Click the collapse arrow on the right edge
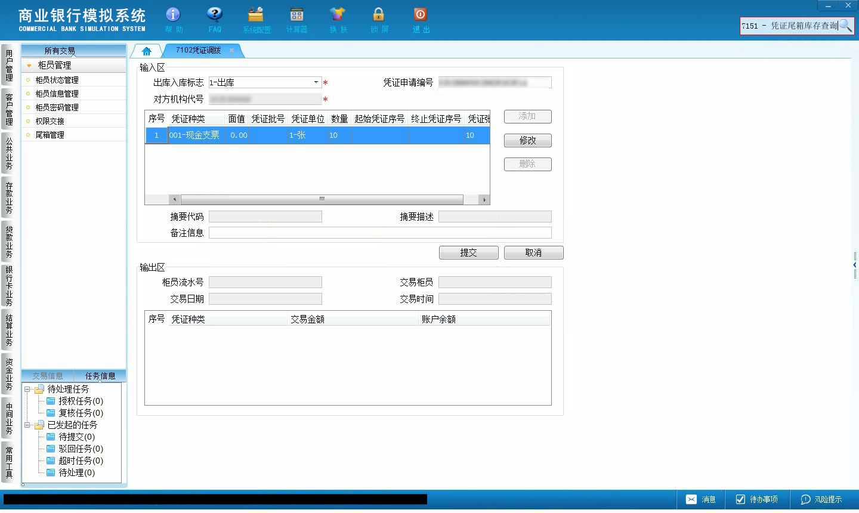This screenshot has width=859, height=513. 855,265
